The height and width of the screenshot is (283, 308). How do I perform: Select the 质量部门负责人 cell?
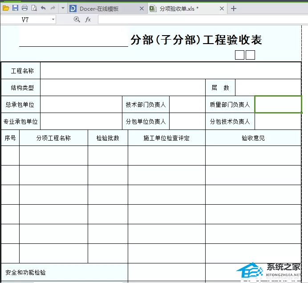[230, 105]
